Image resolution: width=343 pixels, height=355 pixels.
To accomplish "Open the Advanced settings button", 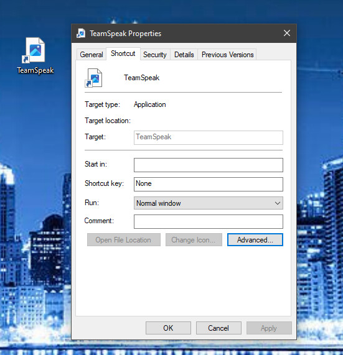I will pos(255,240).
